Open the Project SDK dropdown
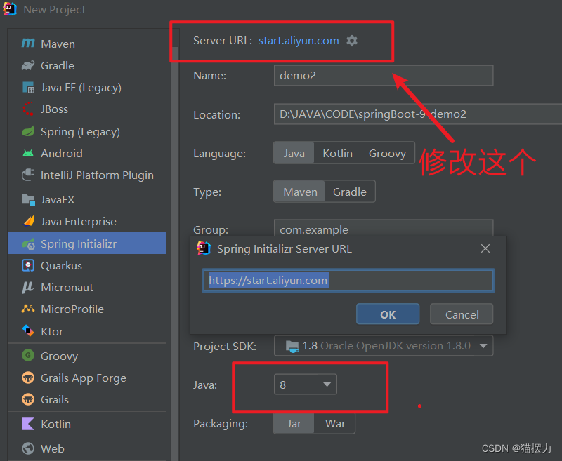562x461 pixels. [x=383, y=346]
